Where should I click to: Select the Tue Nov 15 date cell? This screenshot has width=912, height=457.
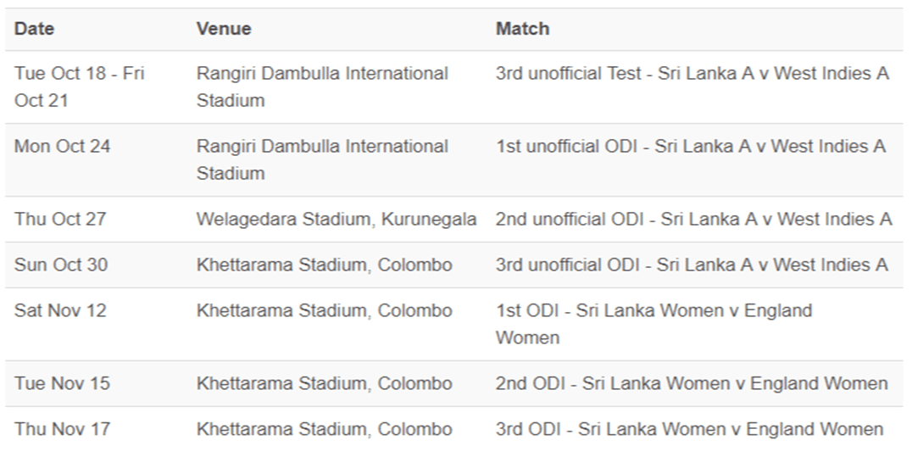pos(62,383)
